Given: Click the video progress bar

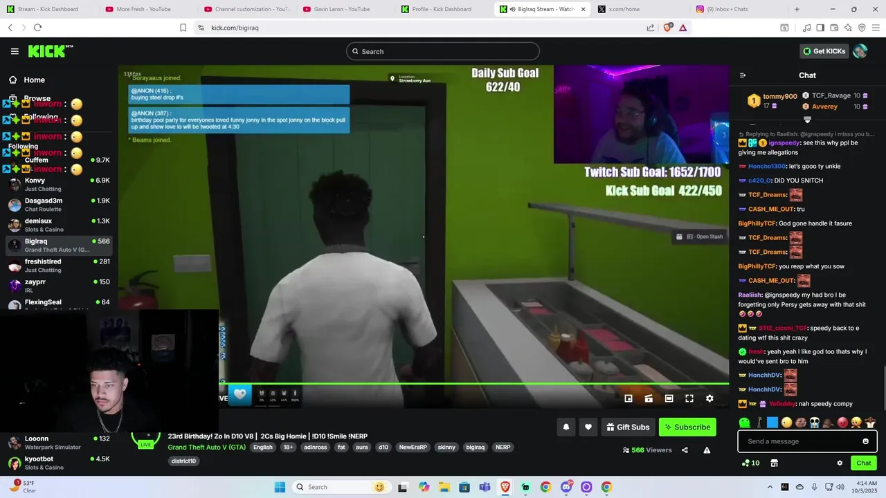Looking at the screenshot, I should (474, 383).
